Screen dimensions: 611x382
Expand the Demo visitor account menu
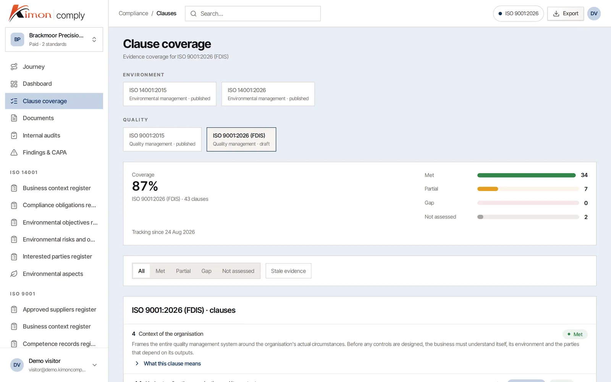click(x=54, y=365)
